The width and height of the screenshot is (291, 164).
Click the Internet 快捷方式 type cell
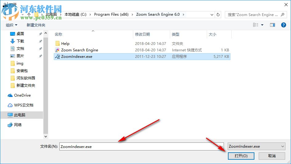point(187,50)
